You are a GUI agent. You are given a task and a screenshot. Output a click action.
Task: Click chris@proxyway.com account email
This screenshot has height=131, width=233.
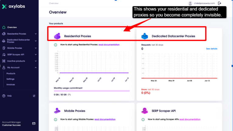(204, 3)
